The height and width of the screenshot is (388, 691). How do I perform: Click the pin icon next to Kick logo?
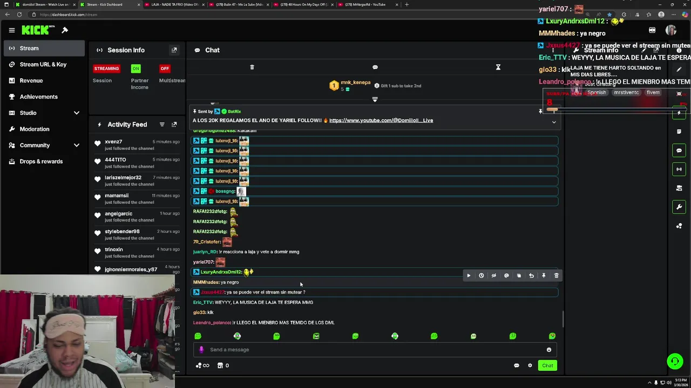pos(65,30)
